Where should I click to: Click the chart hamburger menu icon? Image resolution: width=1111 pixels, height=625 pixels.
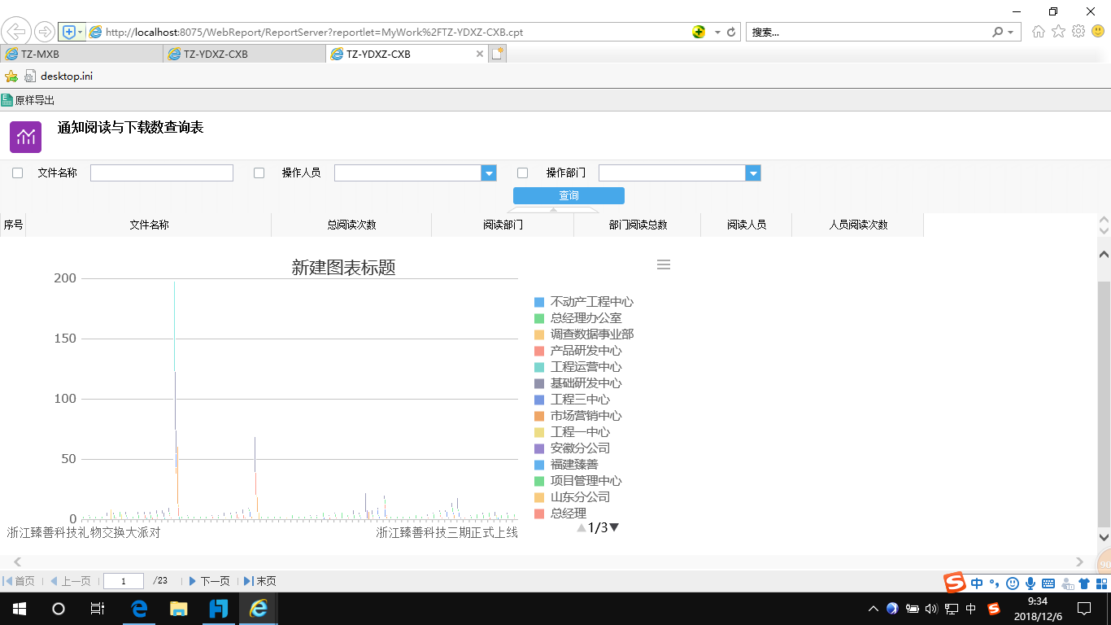tap(664, 264)
